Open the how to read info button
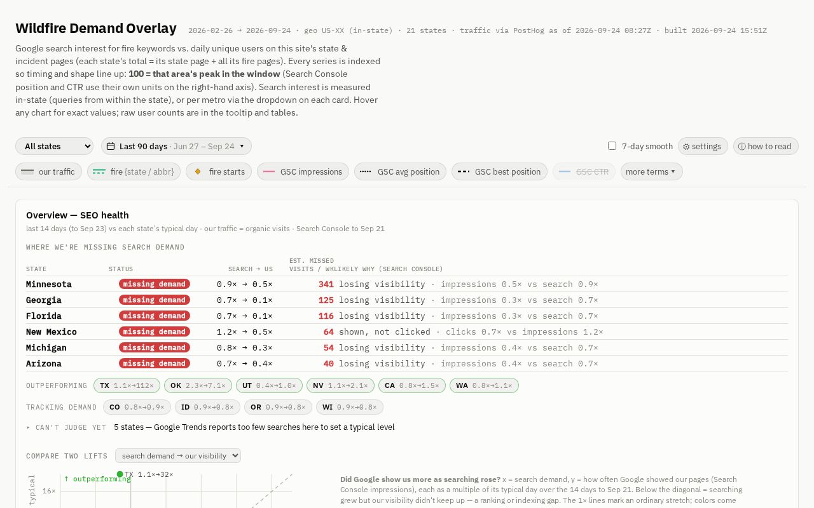This screenshot has width=814, height=508. coord(766,146)
